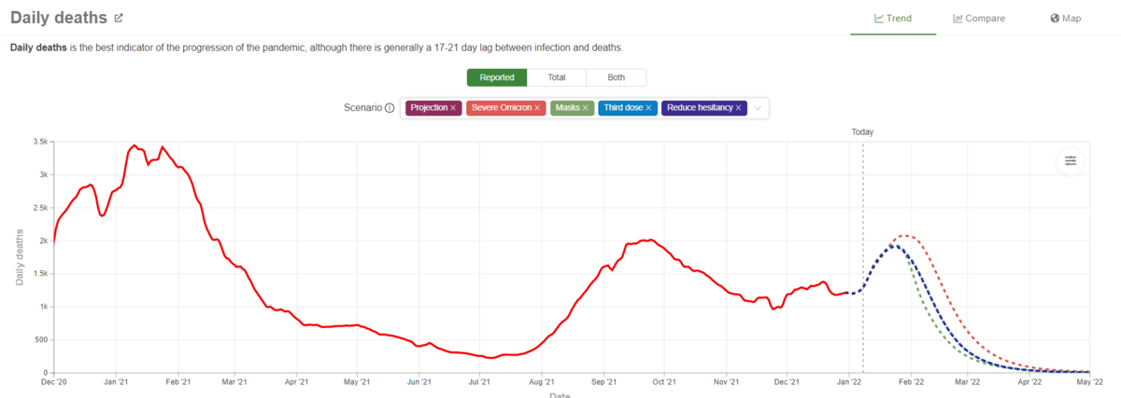Switch to the Trend tab
1121x398 pixels.
click(x=893, y=18)
